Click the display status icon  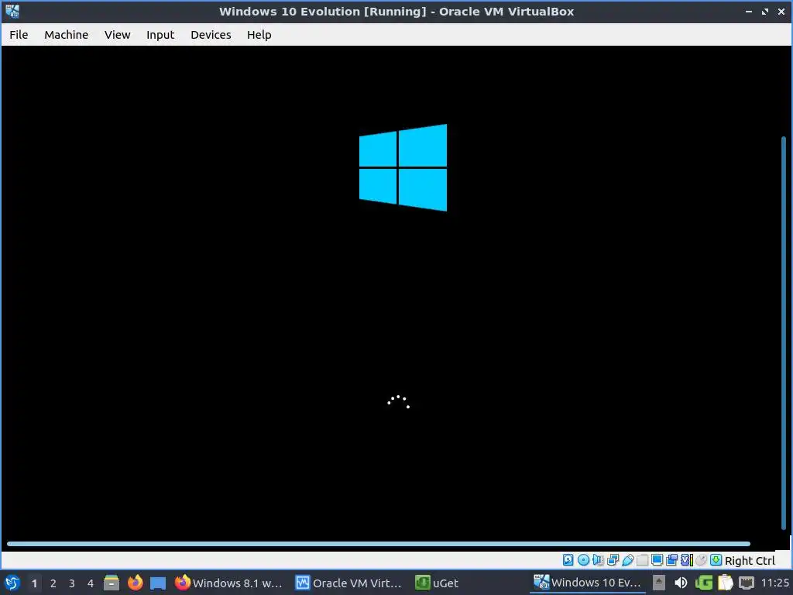click(657, 560)
